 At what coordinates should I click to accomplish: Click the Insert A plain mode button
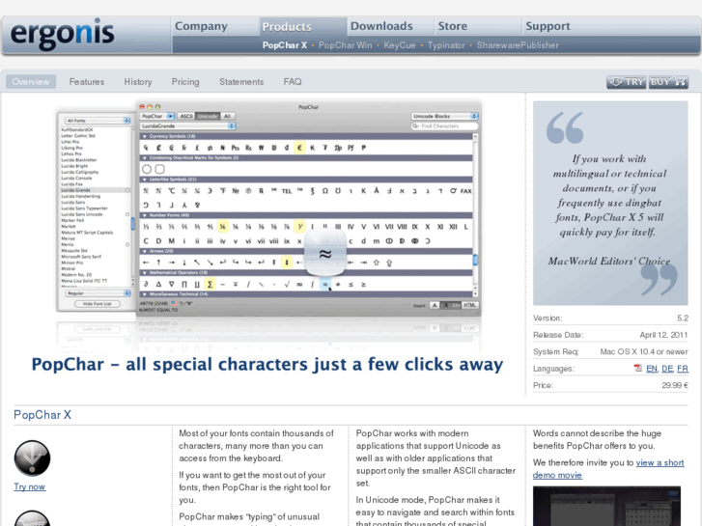click(x=434, y=305)
